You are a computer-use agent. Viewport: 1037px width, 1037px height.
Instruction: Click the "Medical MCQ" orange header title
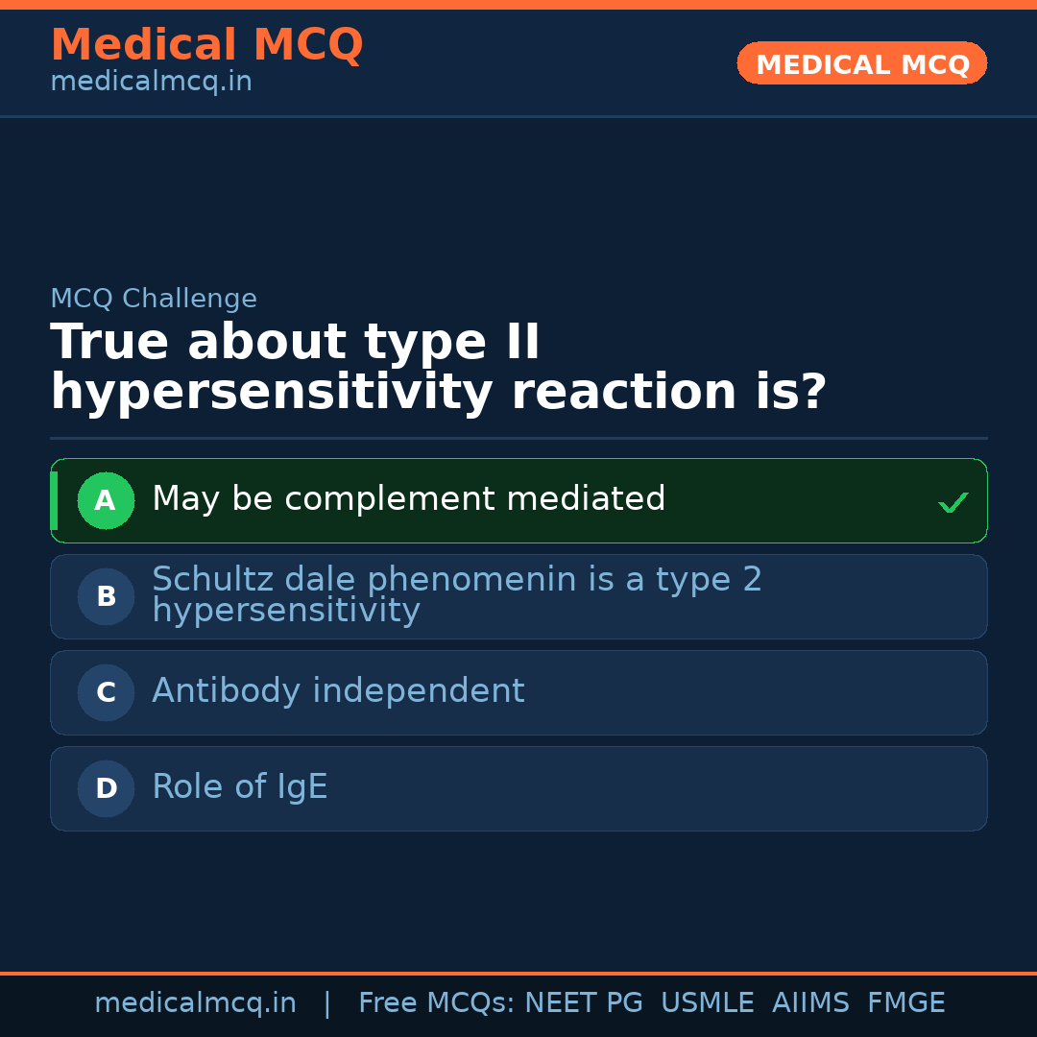point(206,45)
